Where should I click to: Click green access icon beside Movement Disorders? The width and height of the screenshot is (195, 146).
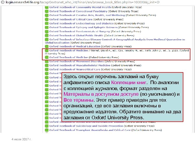(x=47, y=61)
